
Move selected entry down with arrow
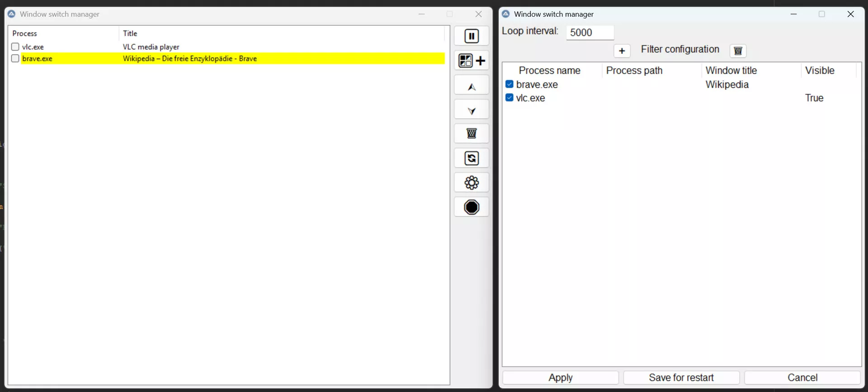472,110
